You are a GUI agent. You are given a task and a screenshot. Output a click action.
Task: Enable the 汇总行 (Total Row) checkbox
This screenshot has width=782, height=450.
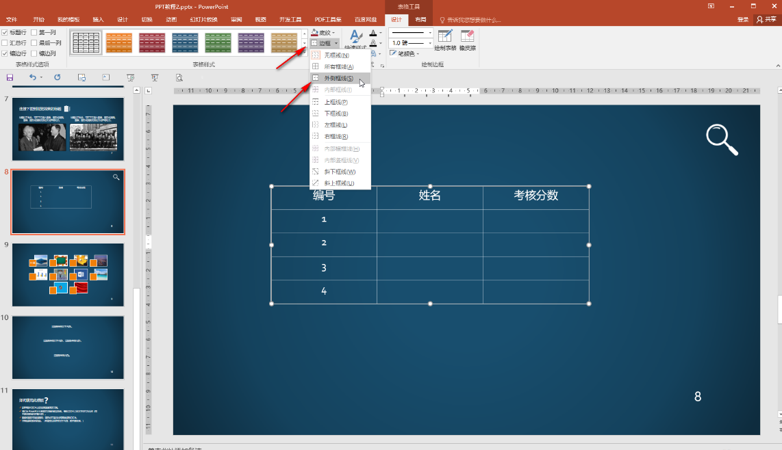coord(5,42)
